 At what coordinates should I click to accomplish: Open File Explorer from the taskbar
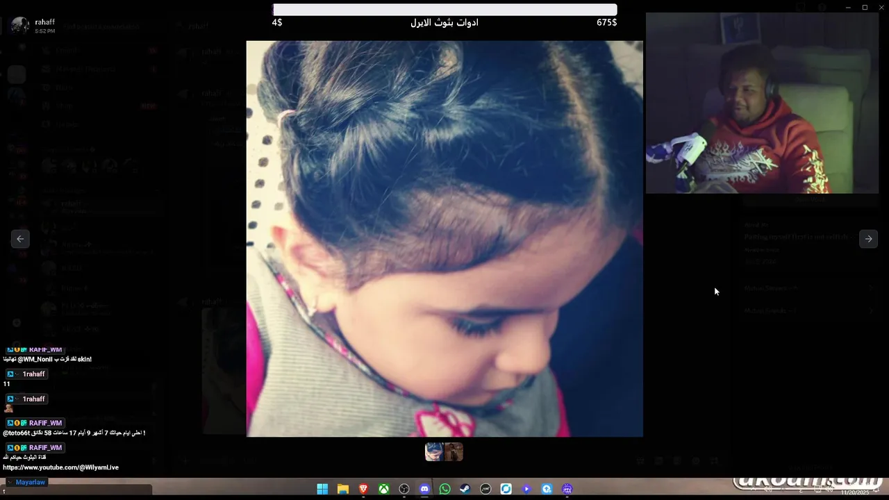[342, 489]
